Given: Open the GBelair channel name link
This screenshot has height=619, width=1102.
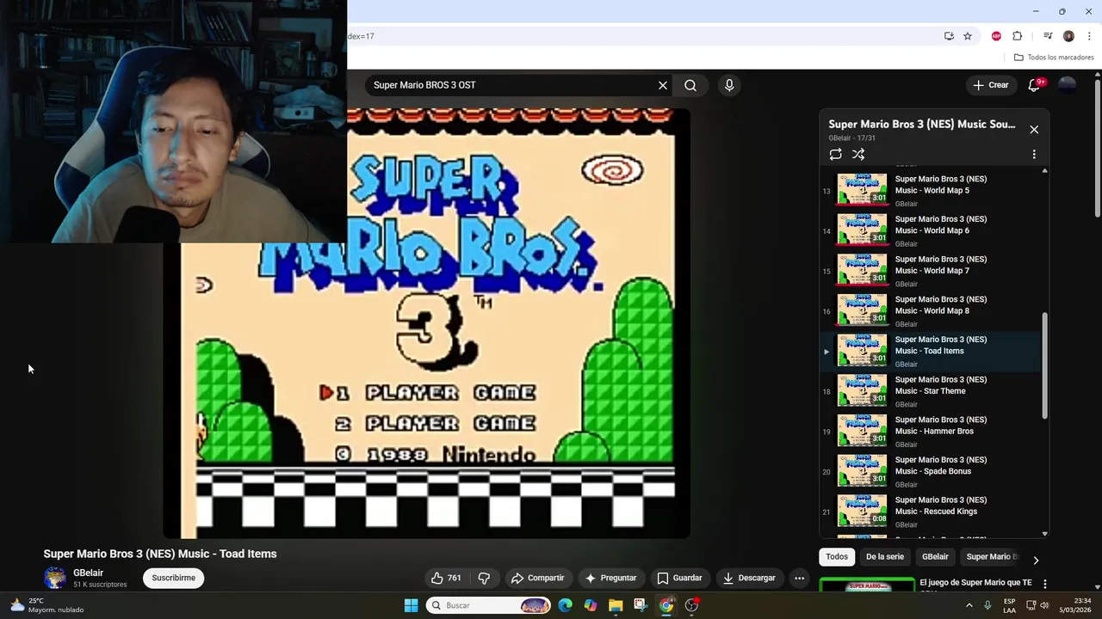Looking at the screenshot, I should point(88,573).
